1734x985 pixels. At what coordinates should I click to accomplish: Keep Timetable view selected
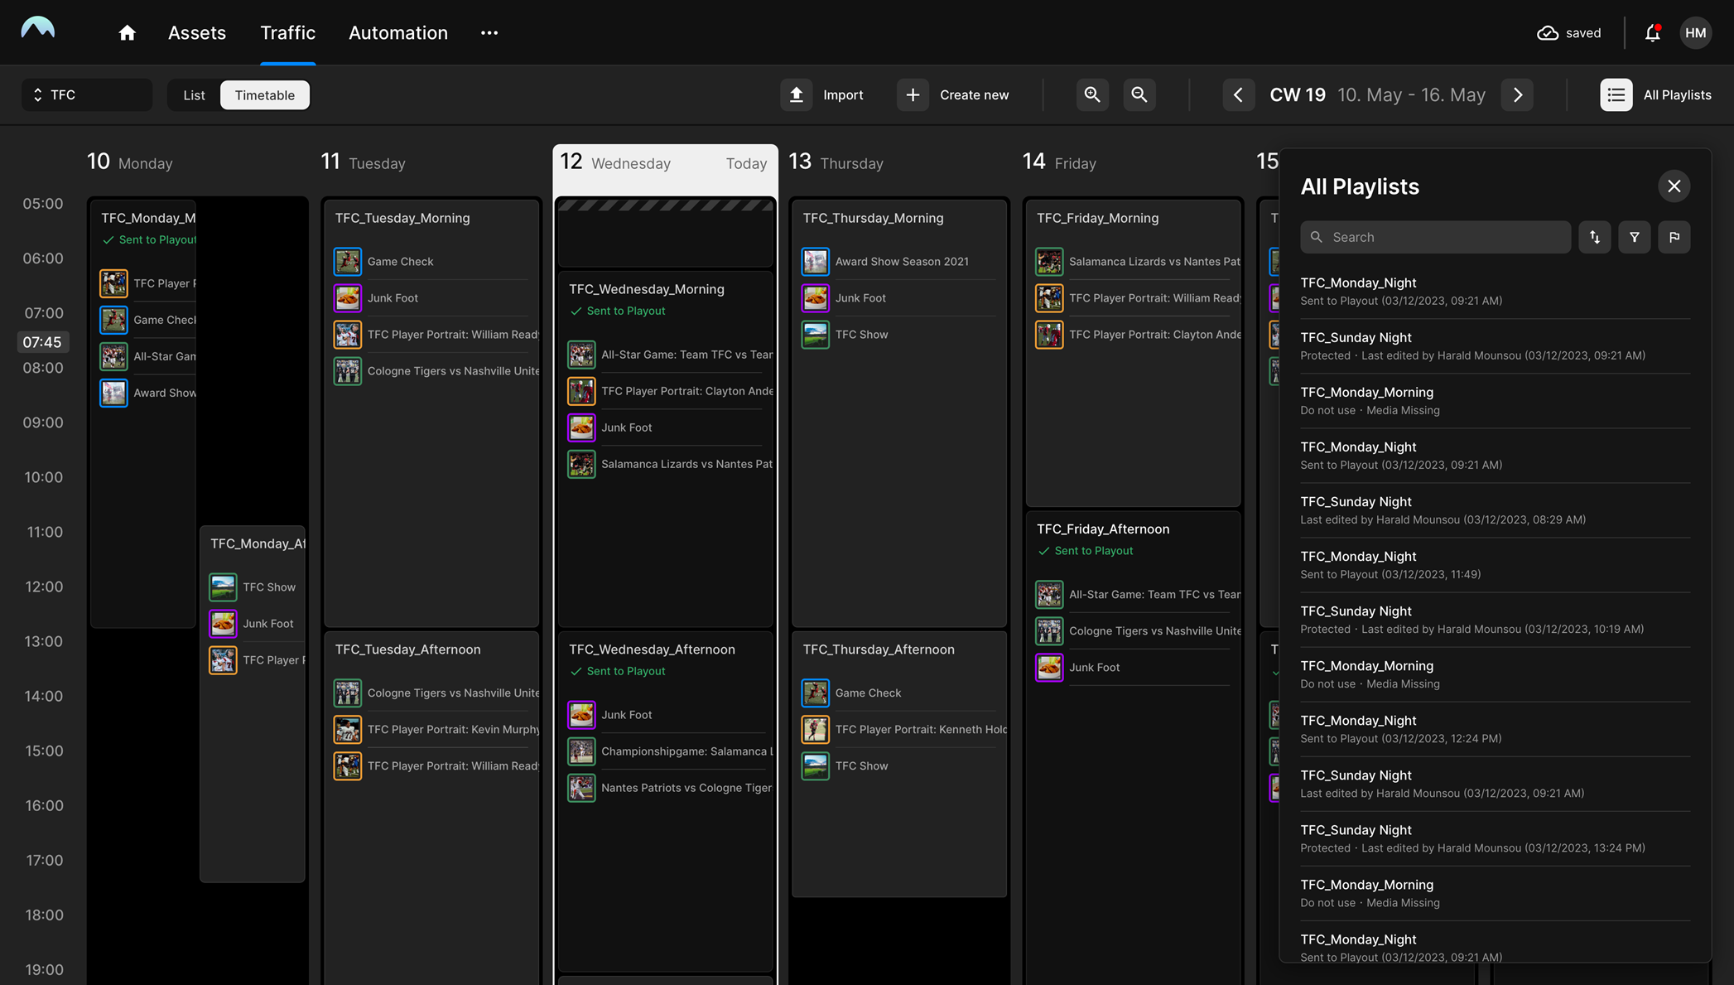tap(264, 94)
